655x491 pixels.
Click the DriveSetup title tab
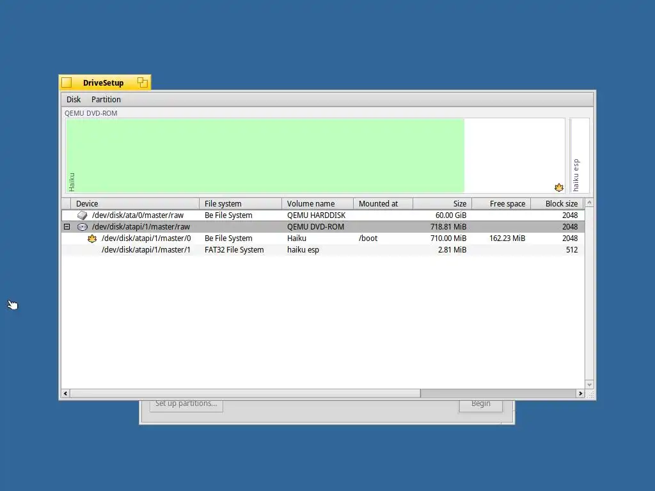click(105, 82)
